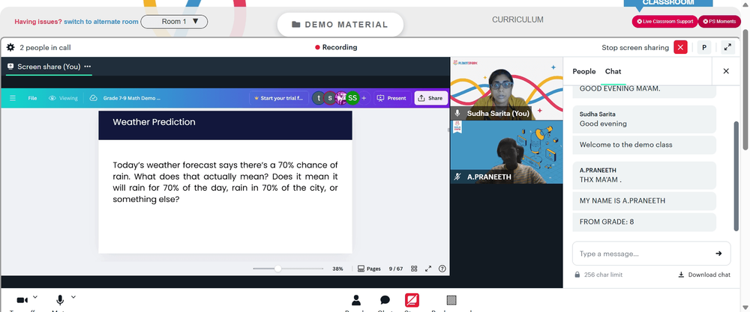Click muted mic icon on A.PRANEETH tile

pyautogui.click(x=457, y=177)
